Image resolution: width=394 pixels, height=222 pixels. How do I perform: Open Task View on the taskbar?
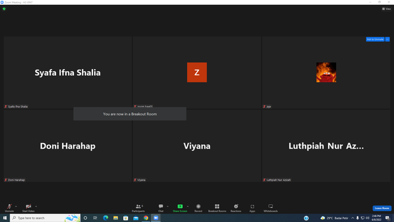coord(95,218)
